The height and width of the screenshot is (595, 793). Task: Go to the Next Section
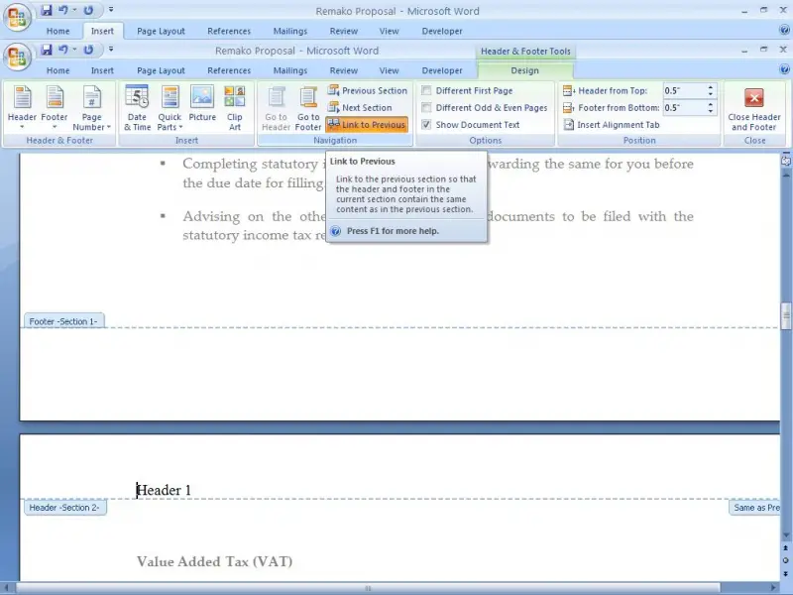click(x=360, y=108)
